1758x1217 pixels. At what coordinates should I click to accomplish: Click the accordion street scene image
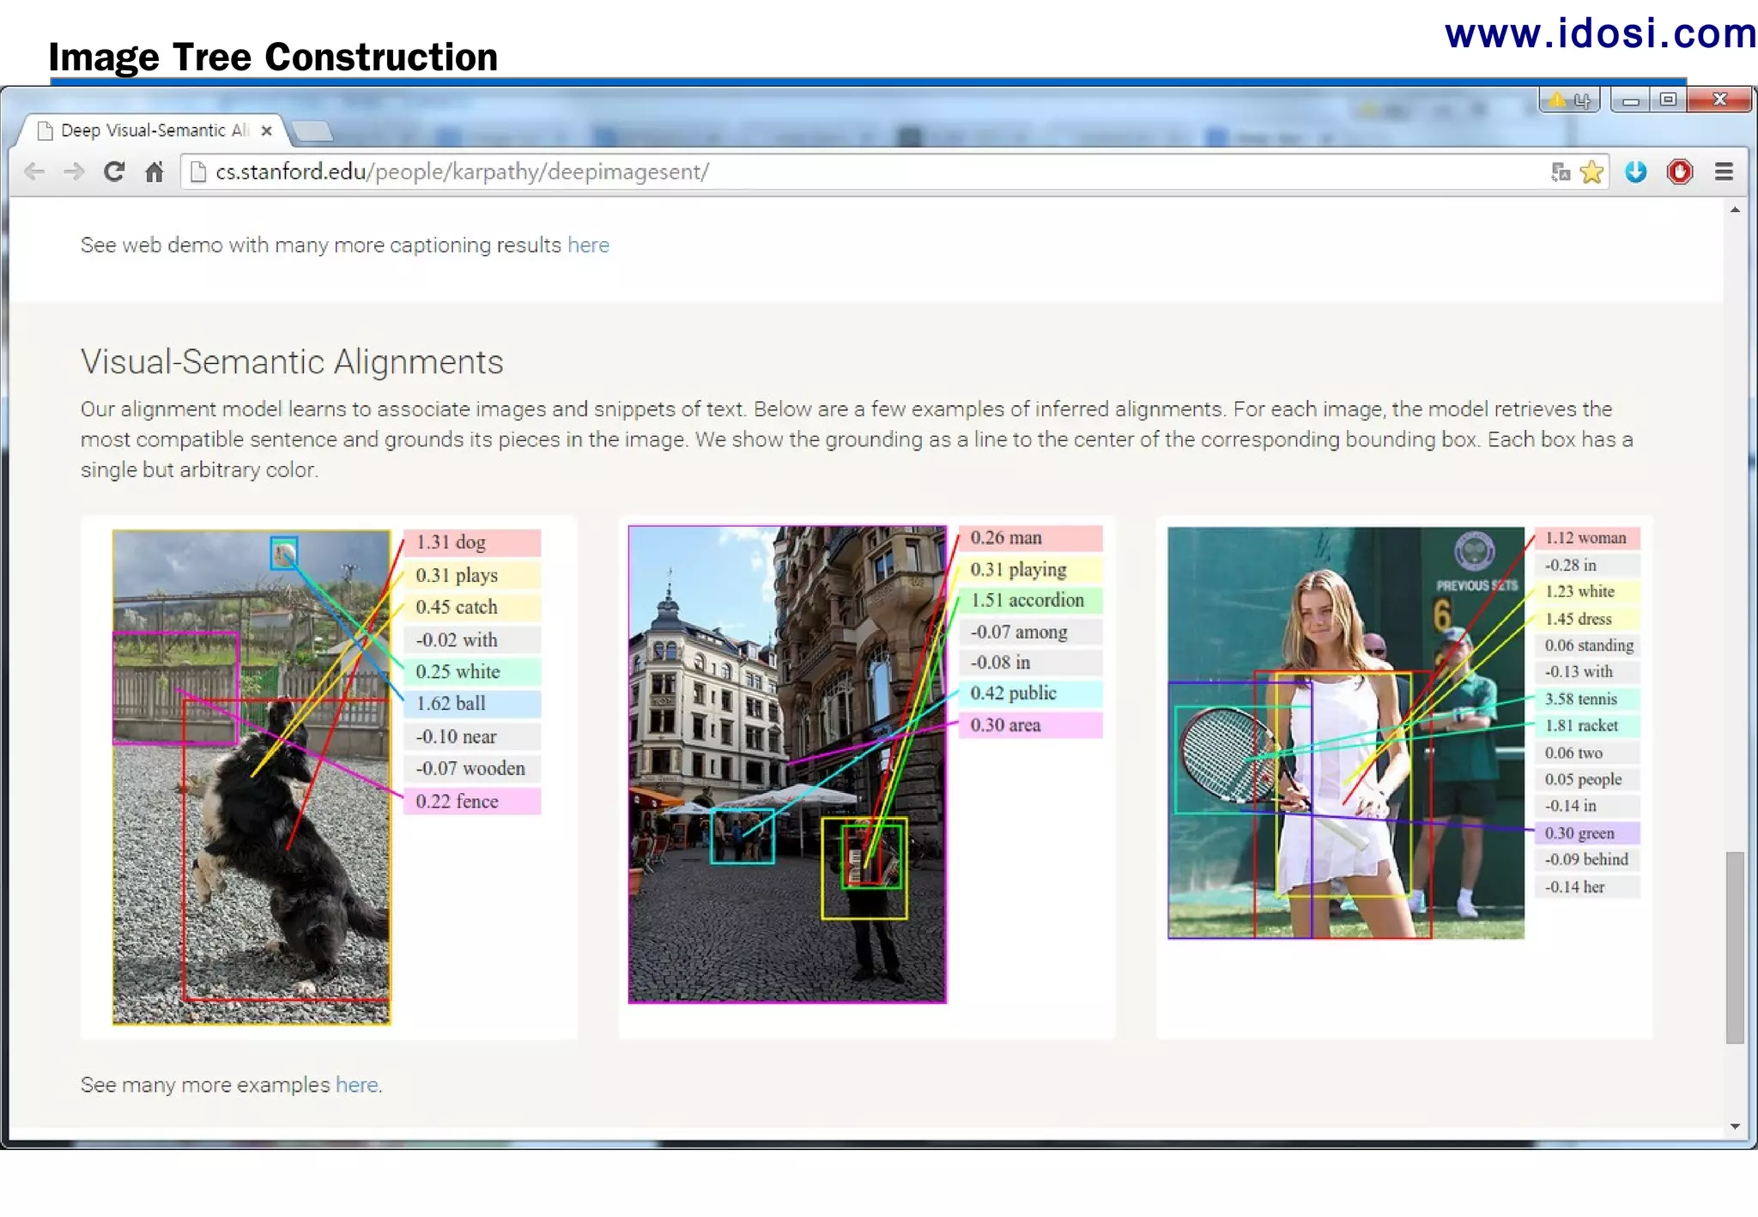(787, 765)
